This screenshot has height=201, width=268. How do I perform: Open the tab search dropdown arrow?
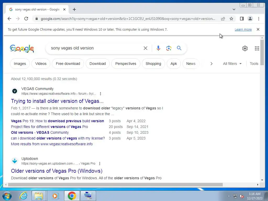[234, 9]
